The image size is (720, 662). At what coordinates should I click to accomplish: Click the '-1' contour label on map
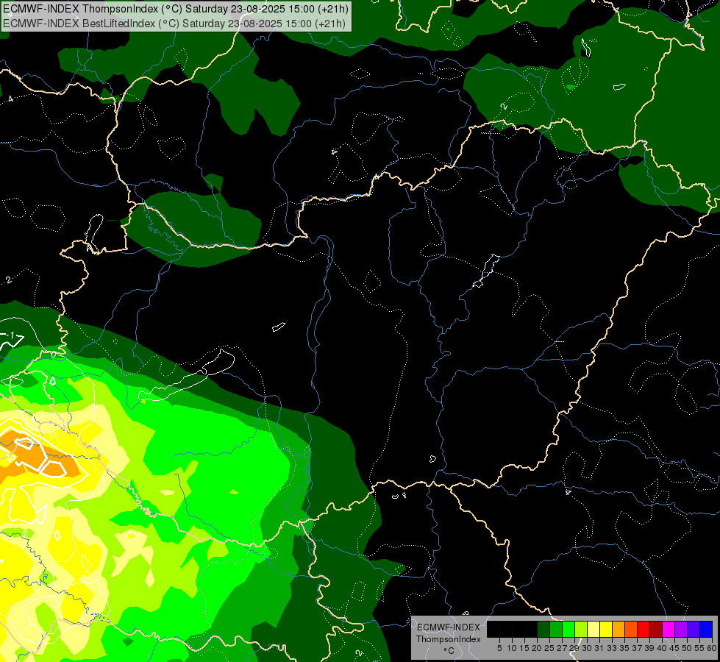(10, 335)
